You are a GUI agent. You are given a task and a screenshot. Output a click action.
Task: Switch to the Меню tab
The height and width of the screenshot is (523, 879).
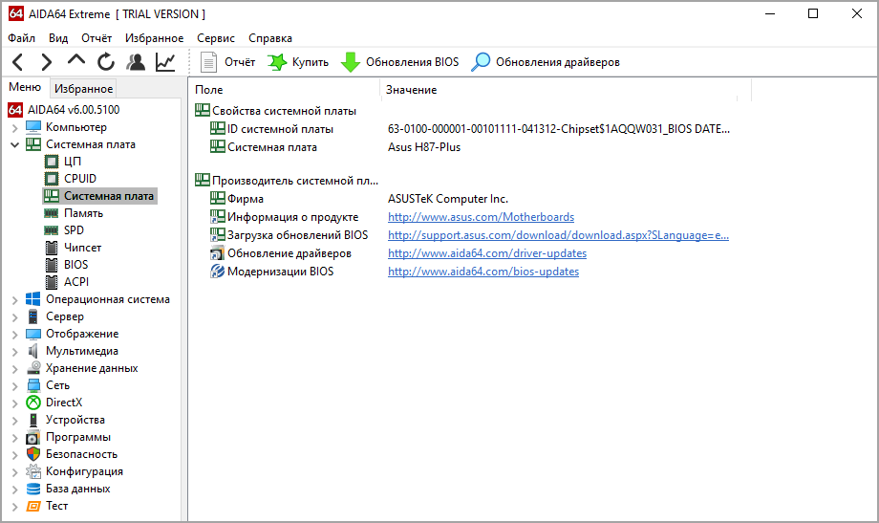tap(25, 87)
